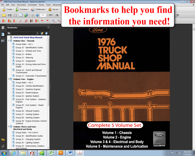Select bookmark Group 13 - Steering
Viewport: 195px width, 156px height.
point(24,58)
